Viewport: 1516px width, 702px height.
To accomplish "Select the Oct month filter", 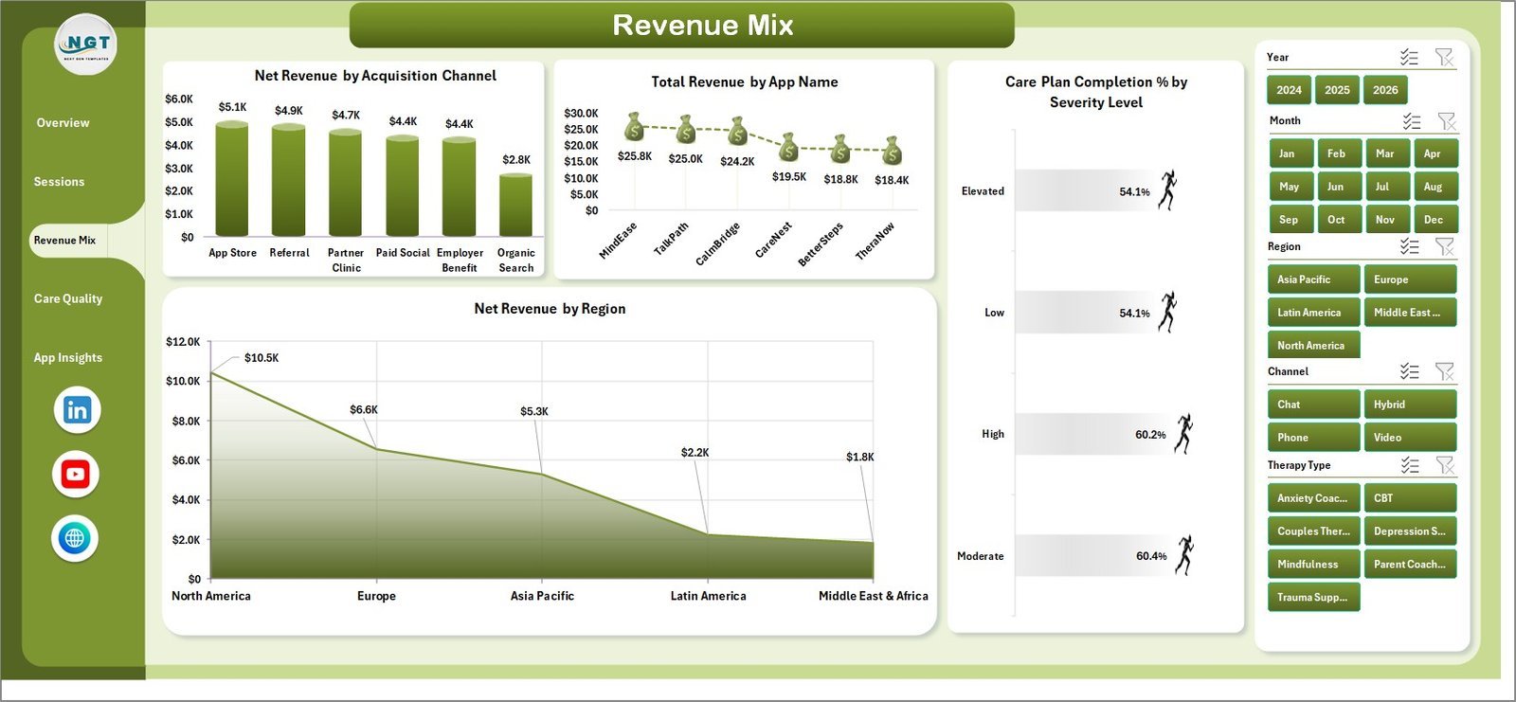I will (1338, 220).
